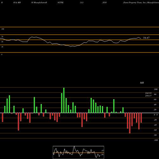This screenshot has width=159, height=159.
Task: Click the RSI axis label 30
Action: pos(2,47)
